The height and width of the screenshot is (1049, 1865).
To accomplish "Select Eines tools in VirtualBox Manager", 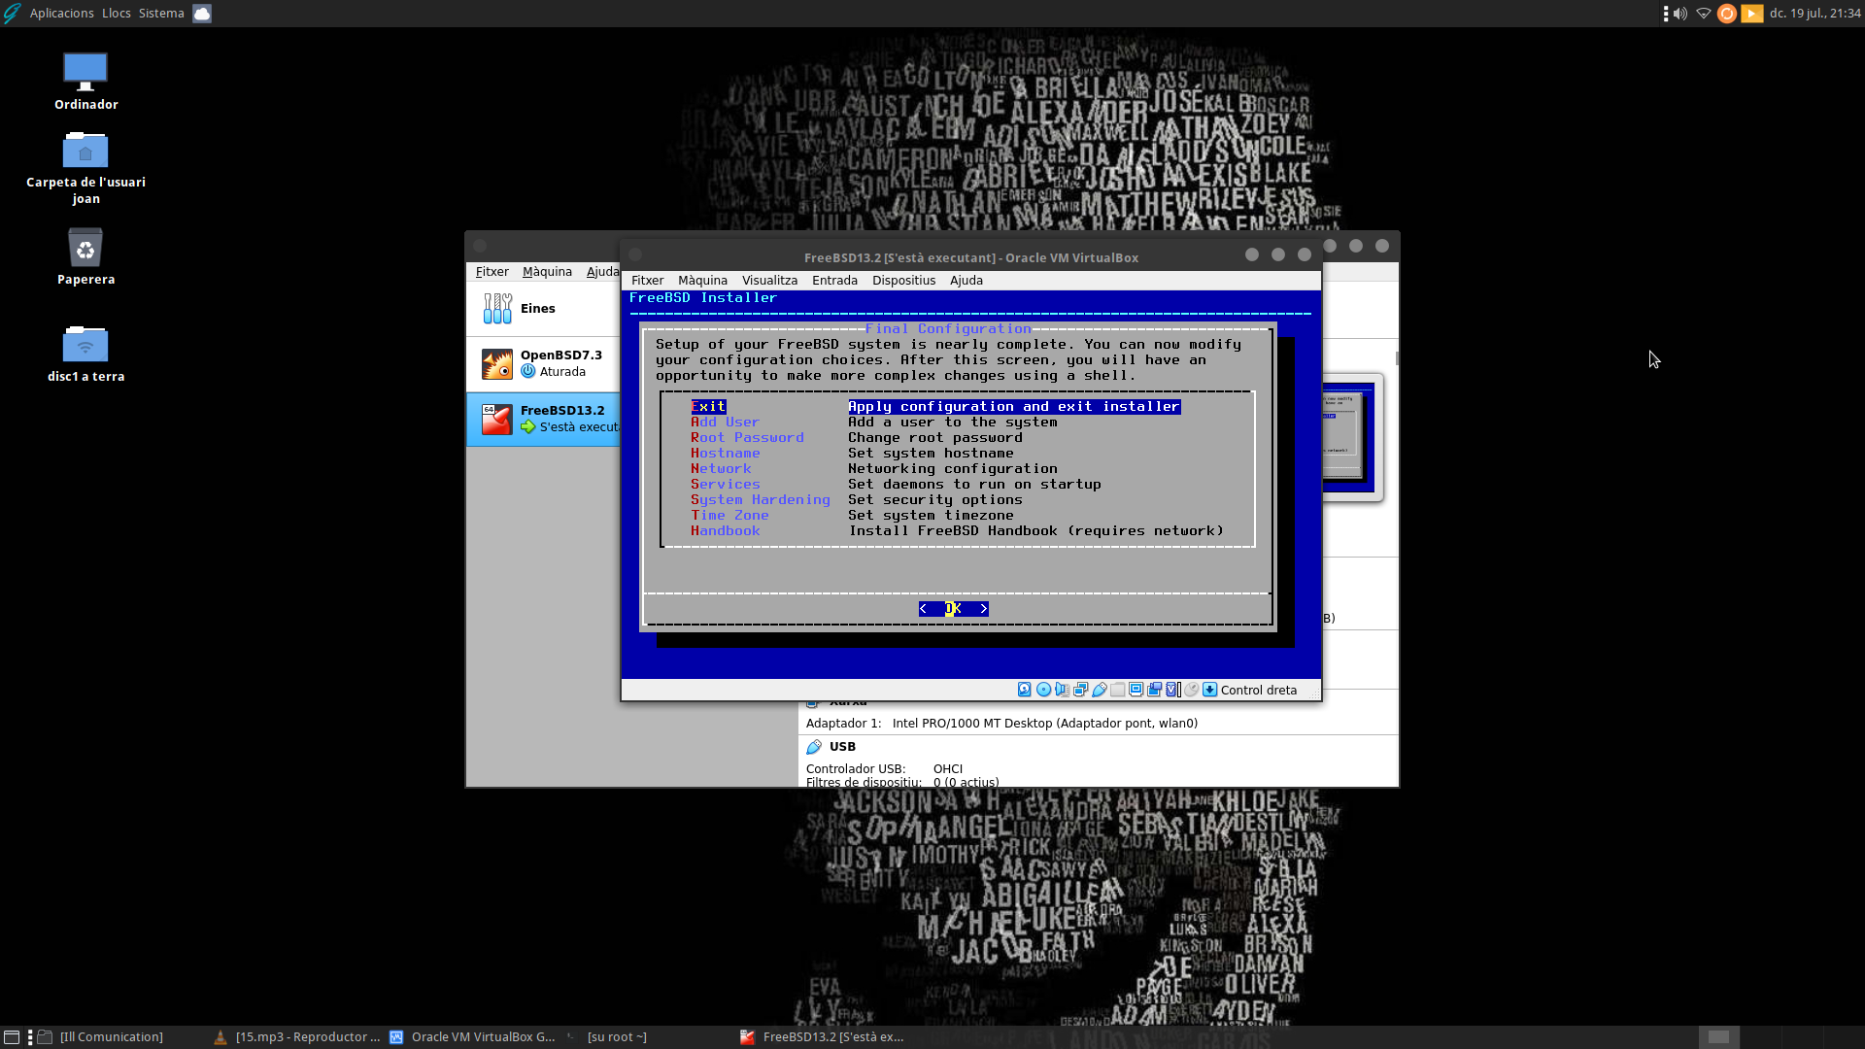I will (x=543, y=309).
